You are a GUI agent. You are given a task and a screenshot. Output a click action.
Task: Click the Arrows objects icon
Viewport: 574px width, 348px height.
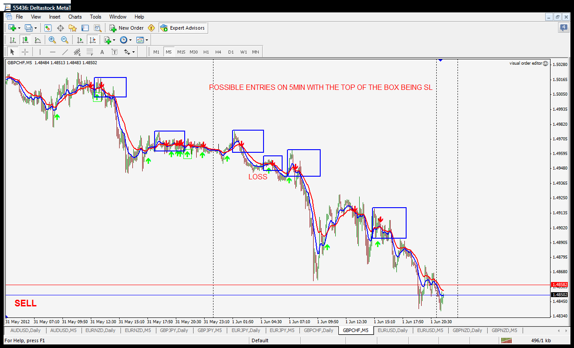click(127, 52)
